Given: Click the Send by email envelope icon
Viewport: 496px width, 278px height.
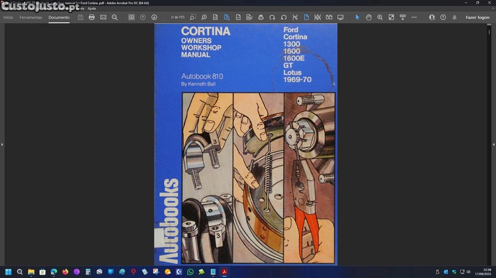Looking at the screenshot, I should point(103,17).
